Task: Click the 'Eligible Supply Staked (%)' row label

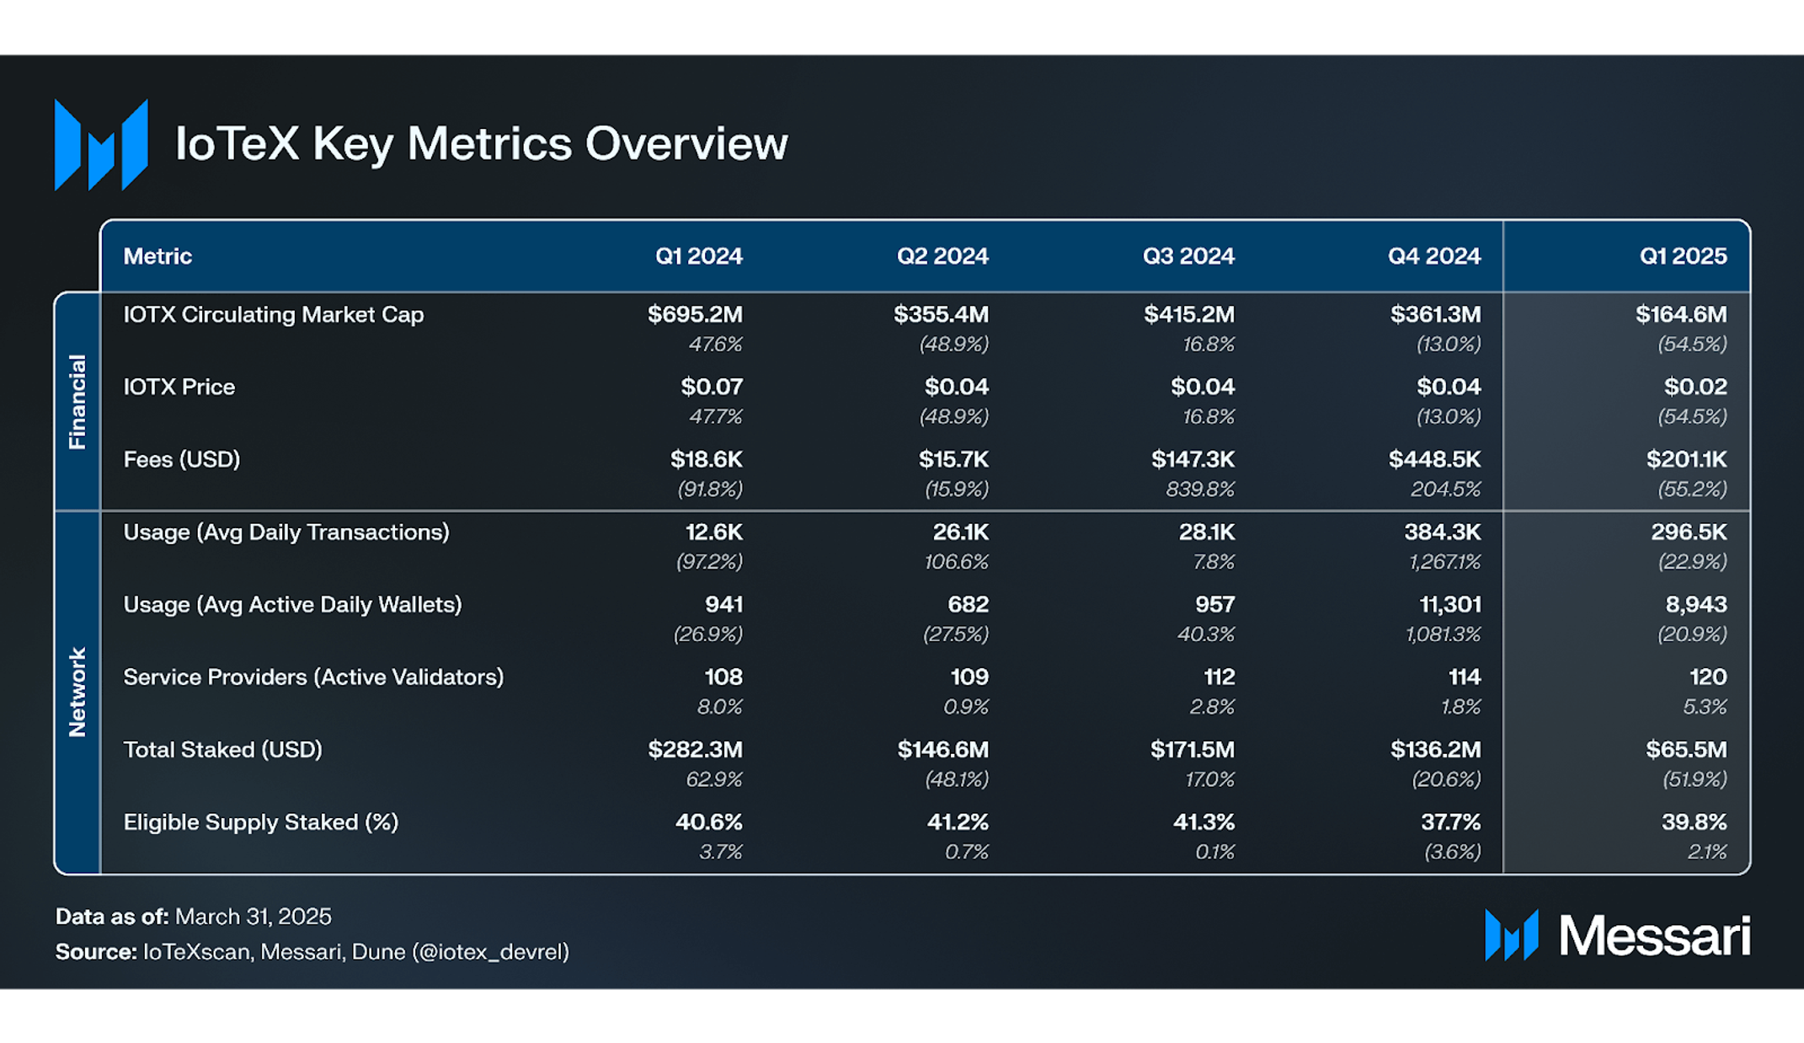Action: point(261,822)
